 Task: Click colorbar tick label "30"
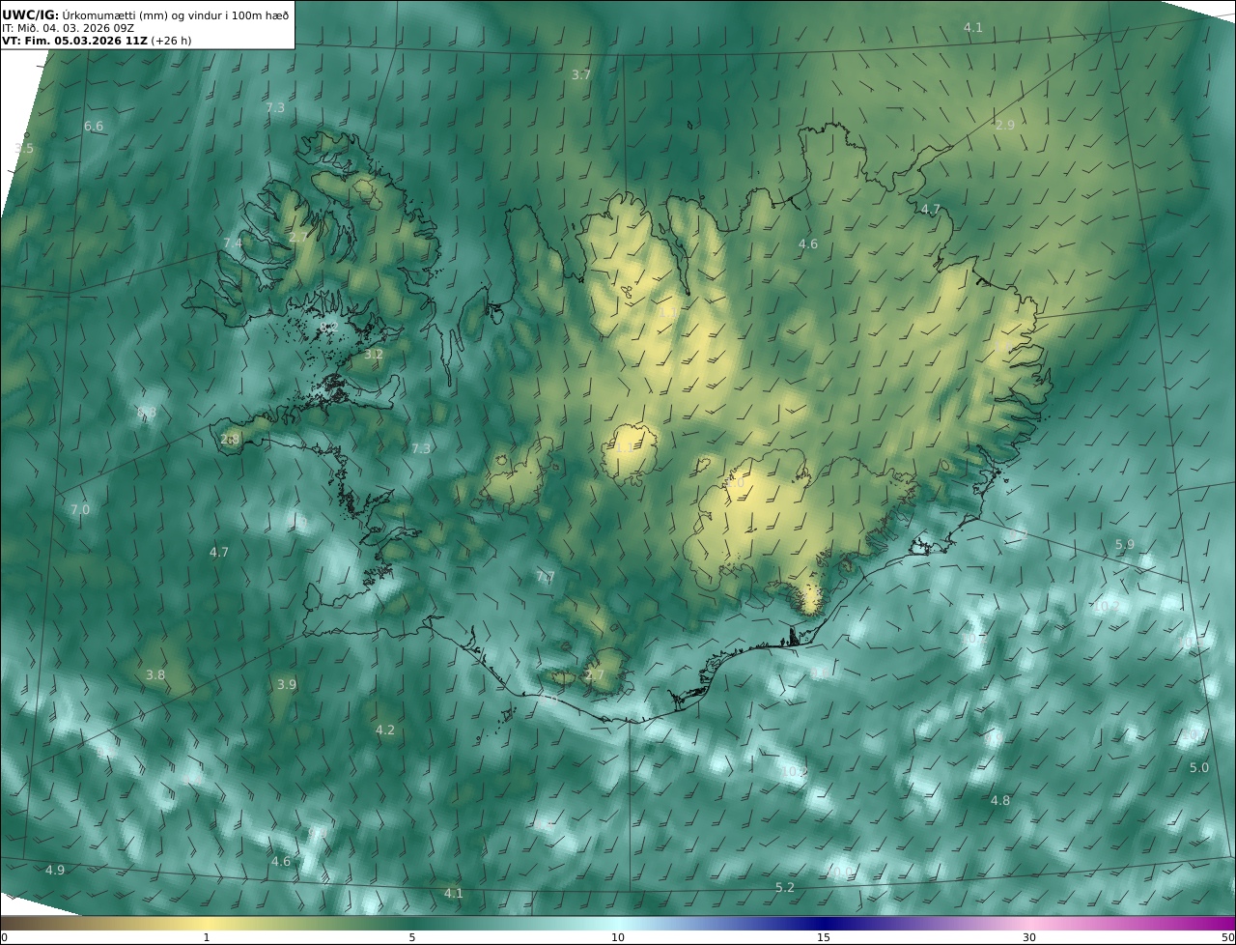(1029, 937)
